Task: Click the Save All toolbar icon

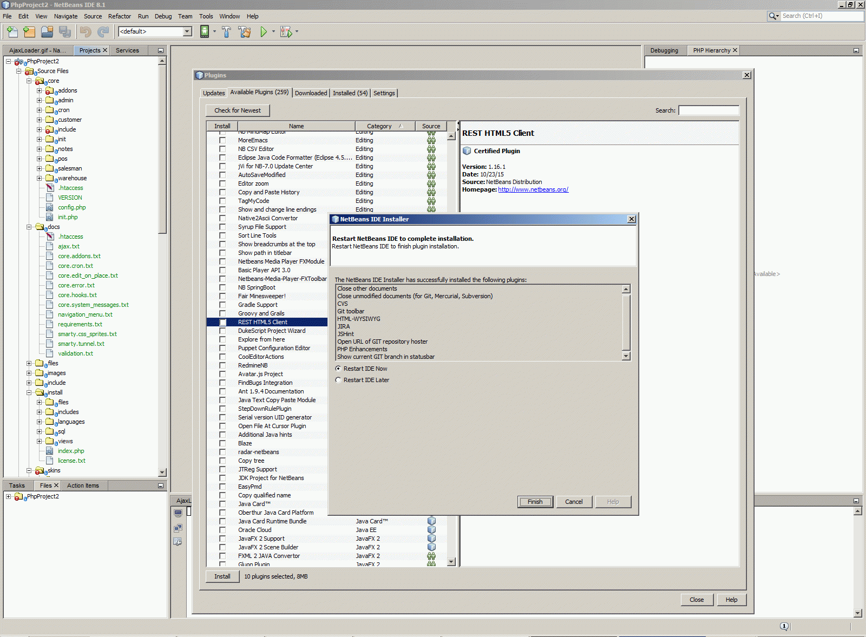Action: 65,32
